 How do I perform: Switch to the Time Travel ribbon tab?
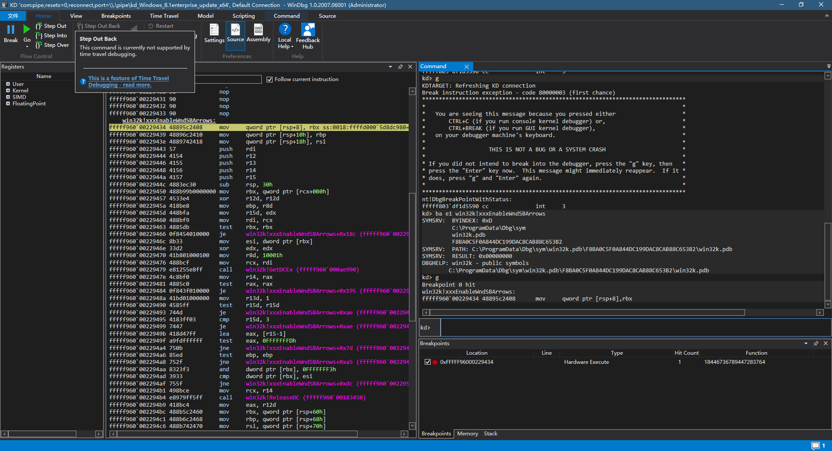click(164, 16)
